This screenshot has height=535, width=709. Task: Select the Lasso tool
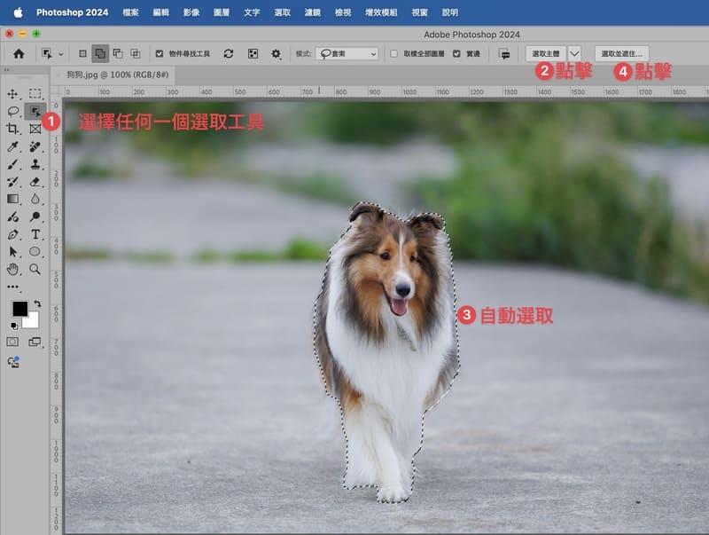pyautogui.click(x=12, y=111)
